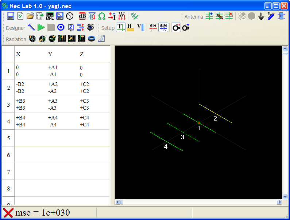290x220 pixels.
Task: Show the 3D torus radiation pattern
Action: (92, 39)
